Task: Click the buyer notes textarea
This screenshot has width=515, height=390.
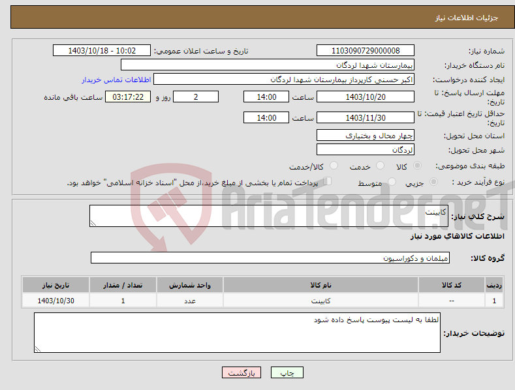Action: pyautogui.click(x=237, y=333)
